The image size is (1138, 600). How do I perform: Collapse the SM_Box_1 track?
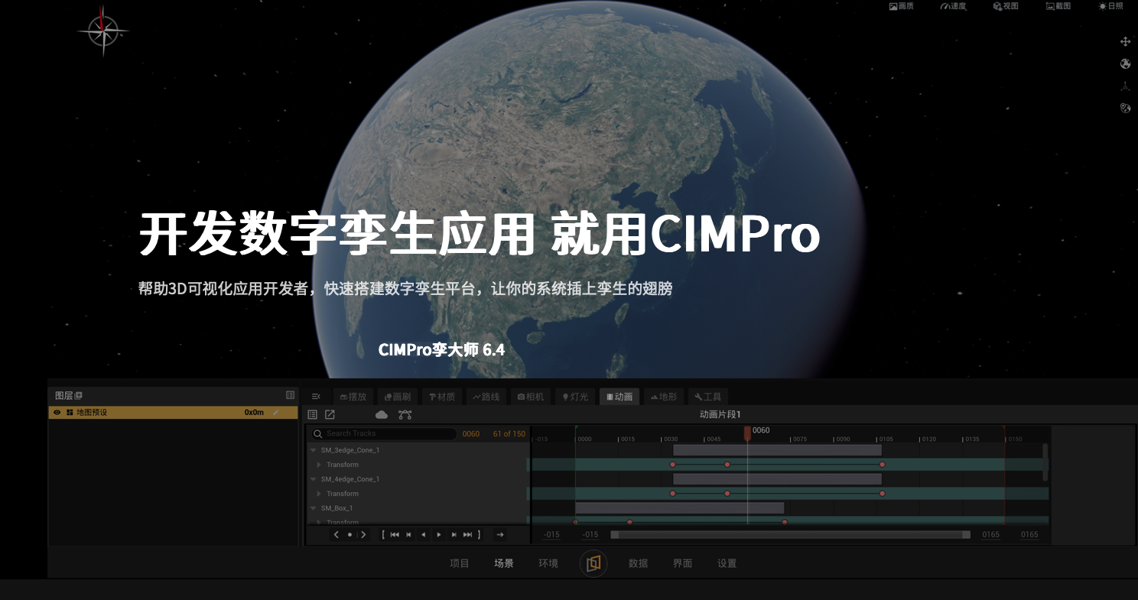(x=314, y=508)
